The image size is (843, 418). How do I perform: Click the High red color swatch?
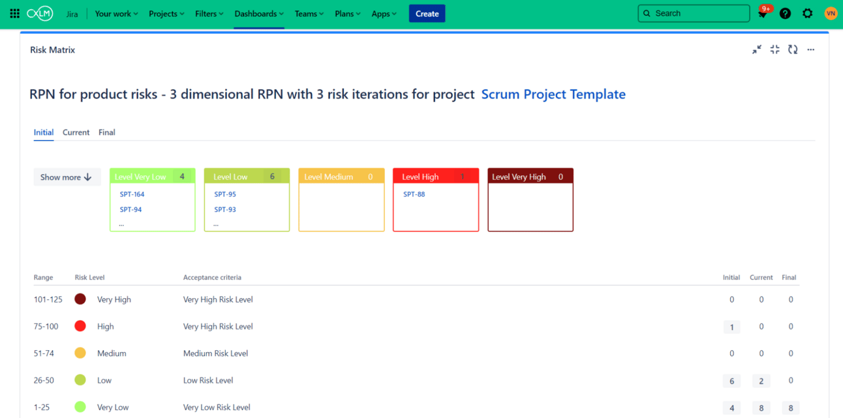coord(80,326)
